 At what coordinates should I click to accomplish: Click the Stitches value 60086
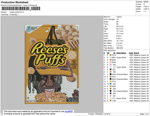146,2
